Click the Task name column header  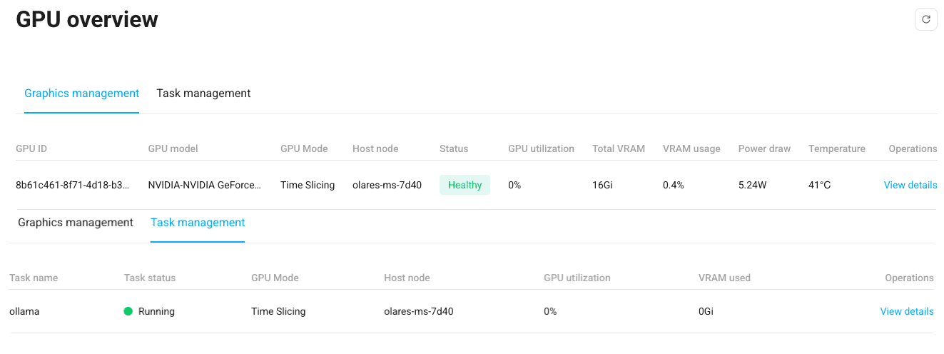34,278
